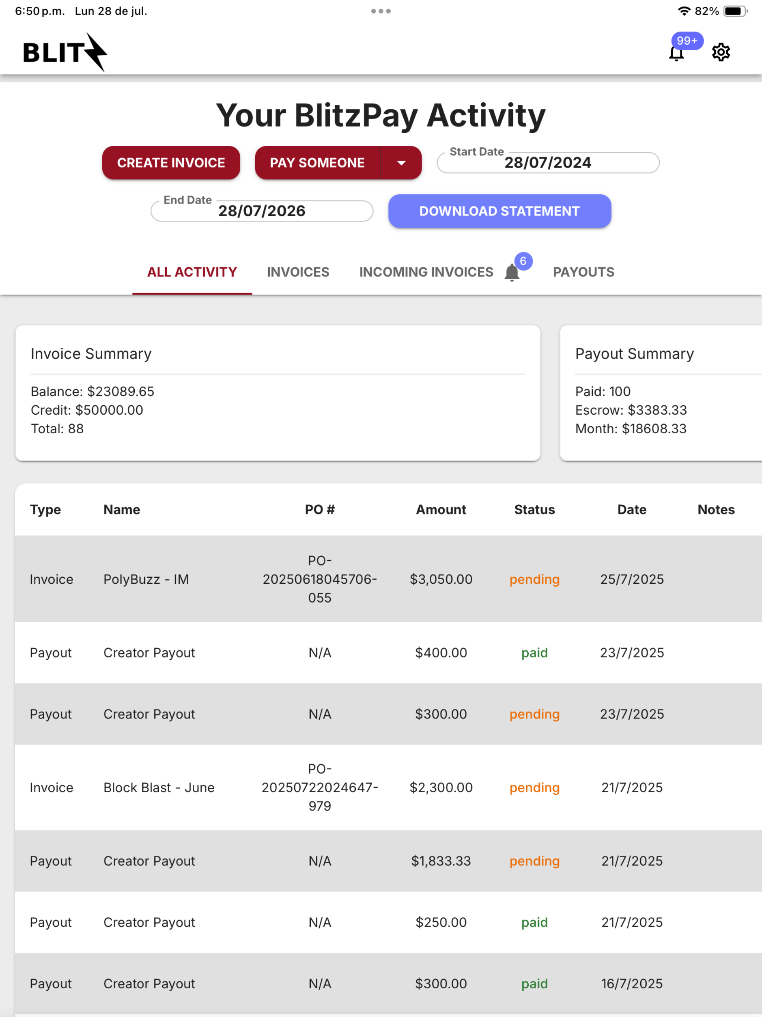Click paid status on 16/7/2025 payout
This screenshot has height=1017, width=762.
(535, 984)
